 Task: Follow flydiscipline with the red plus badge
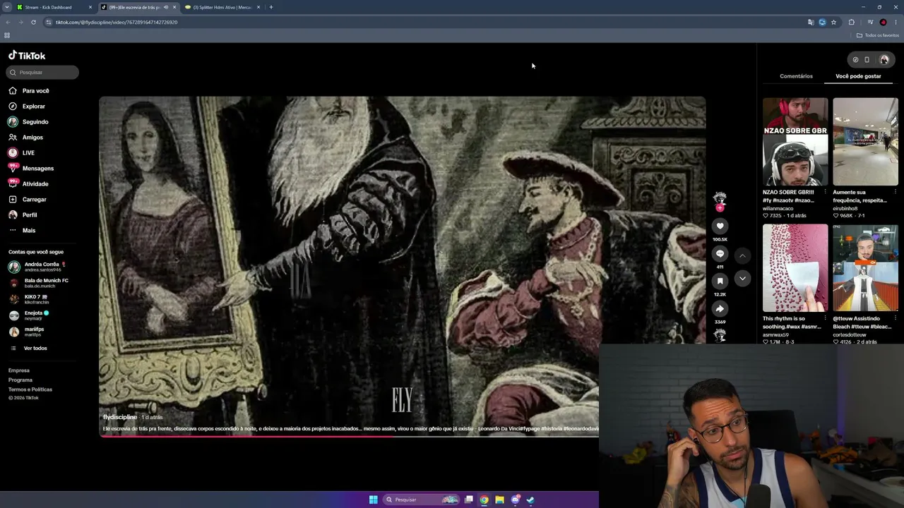pos(720,208)
